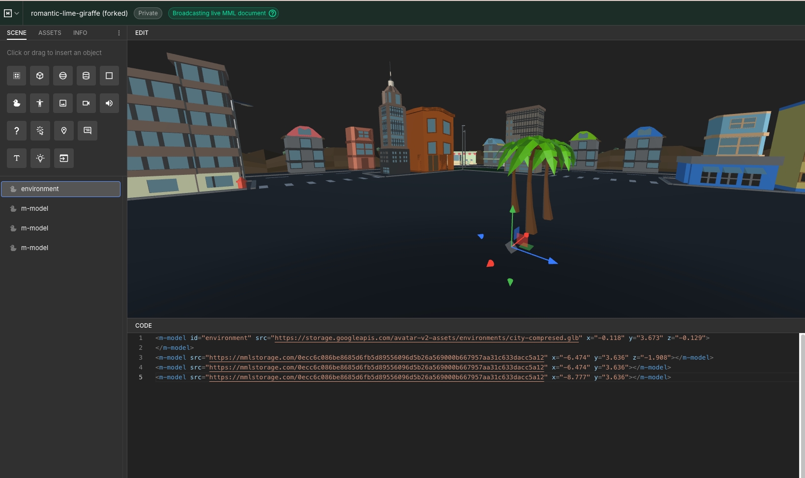This screenshot has height=478, width=805.
Task: Insert a cylinder object
Action: [x=86, y=76]
